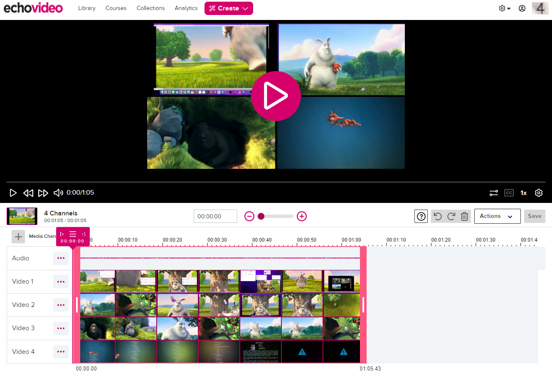Open the Actions dropdown

pyautogui.click(x=497, y=216)
